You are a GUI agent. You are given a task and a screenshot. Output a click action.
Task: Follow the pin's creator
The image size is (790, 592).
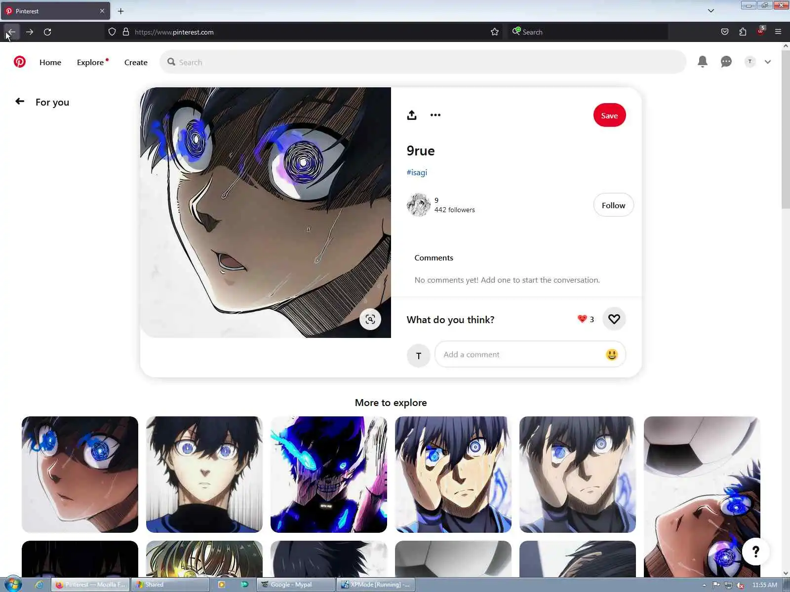[x=613, y=205]
